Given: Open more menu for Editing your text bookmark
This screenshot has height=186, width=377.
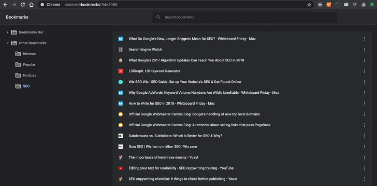Looking at the screenshot, I should (x=365, y=168).
